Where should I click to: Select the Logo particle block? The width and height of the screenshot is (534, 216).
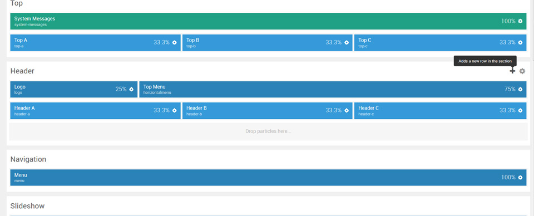(x=74, y=89)
